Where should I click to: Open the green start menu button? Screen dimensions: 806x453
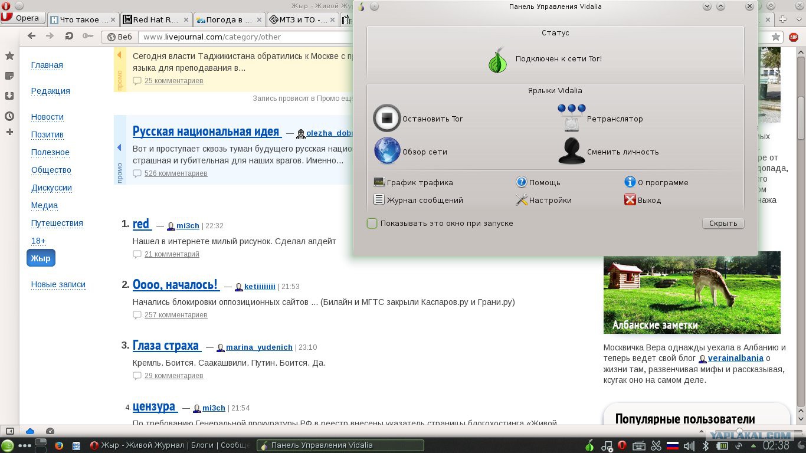tap(8, 445)
